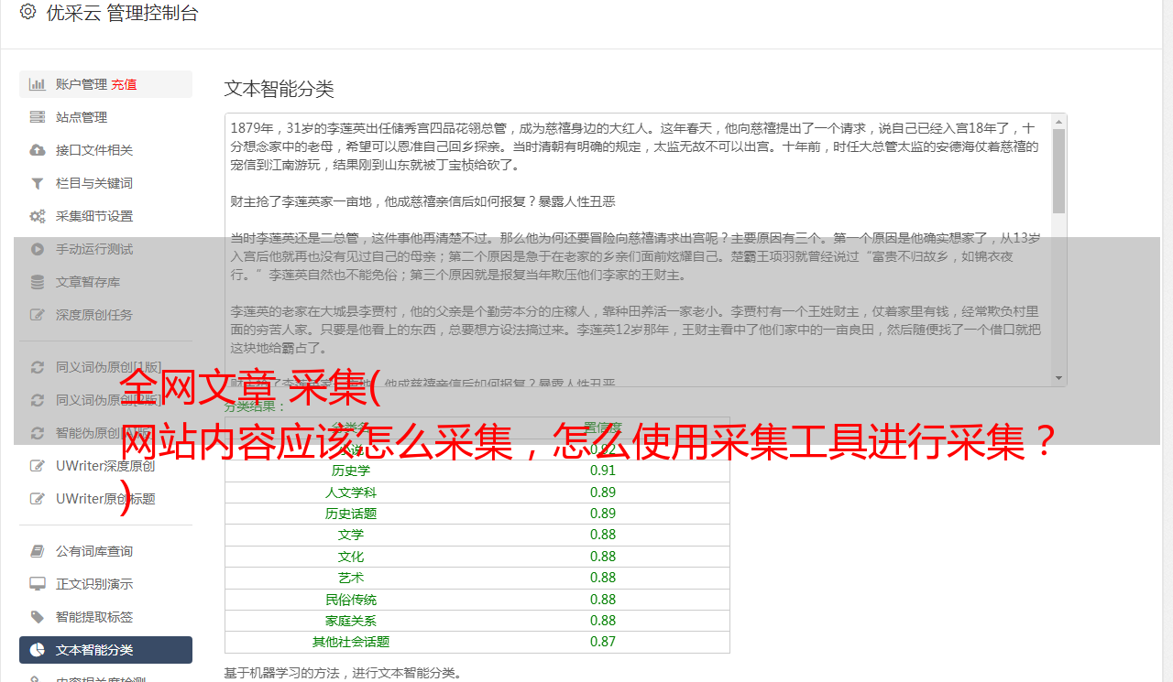Image resolution: width=1173 pixels, height=682 pixels.
Task: Open 站点管理 via its server icon
Action: [38, 117]
